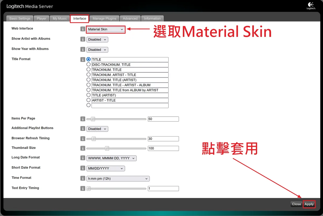Select ARTIST - TITLE radio option
Screen dimensions: 323x216
pos(89,100)
